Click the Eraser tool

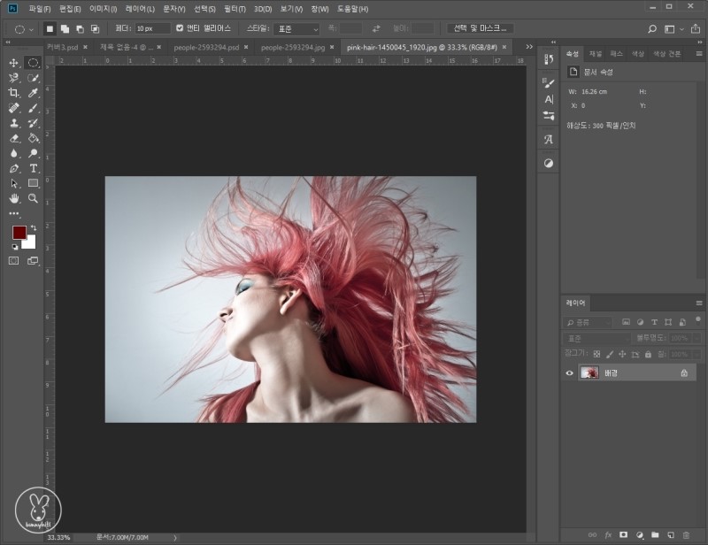click(14, 138)
